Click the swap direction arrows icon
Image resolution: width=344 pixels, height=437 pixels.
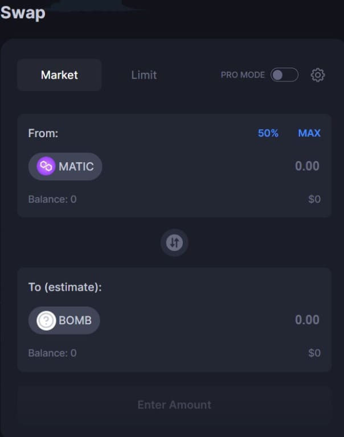click(x=174, y=242)
